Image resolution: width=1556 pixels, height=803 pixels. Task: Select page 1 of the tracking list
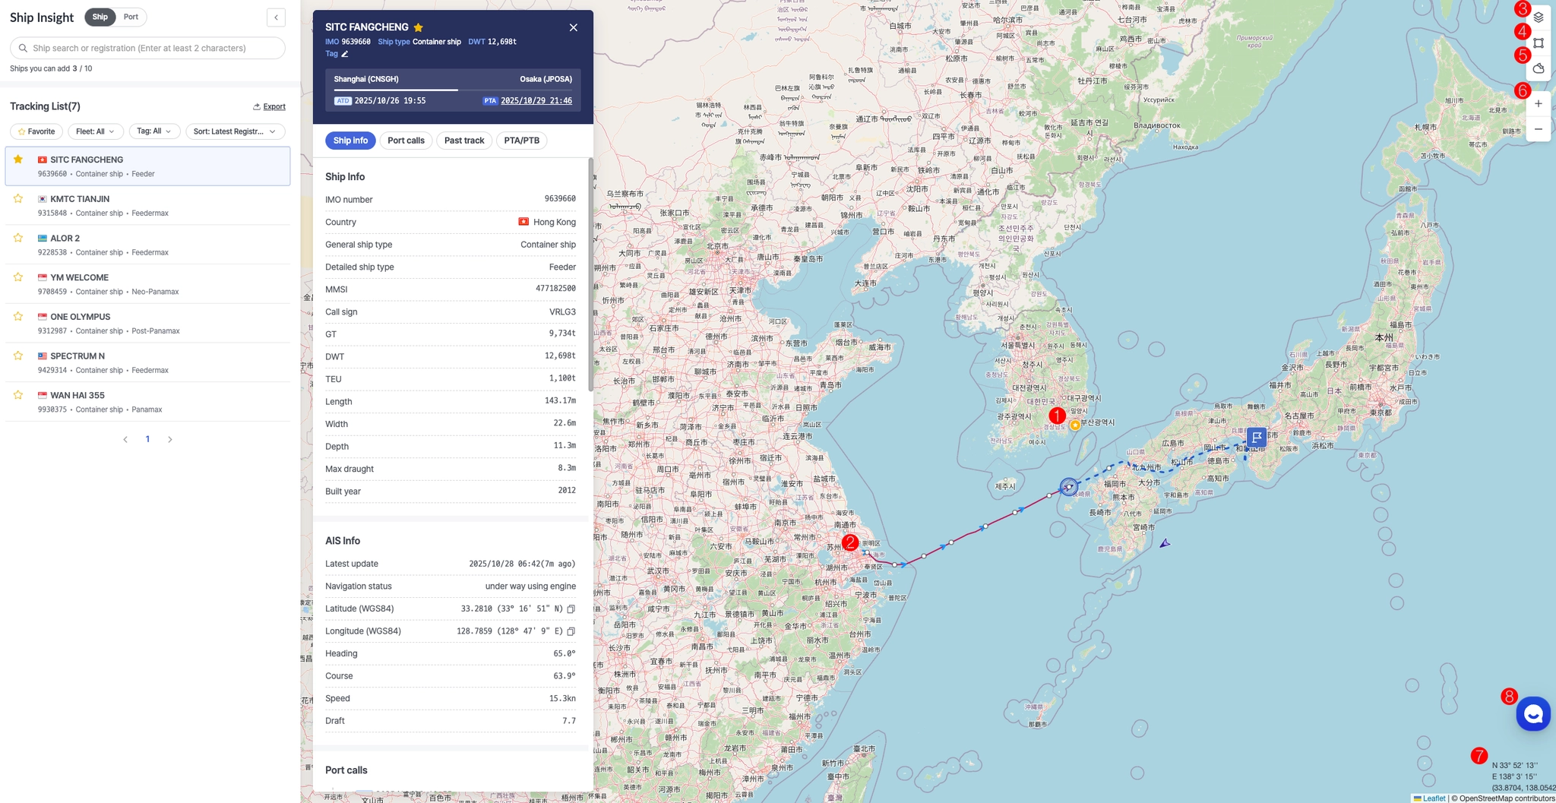tap(147, 439)
